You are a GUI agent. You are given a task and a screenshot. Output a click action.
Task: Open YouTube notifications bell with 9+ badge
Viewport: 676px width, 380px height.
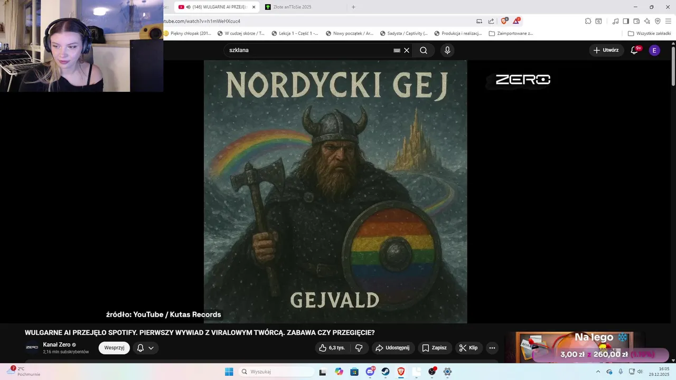click(x=635, y=50)
